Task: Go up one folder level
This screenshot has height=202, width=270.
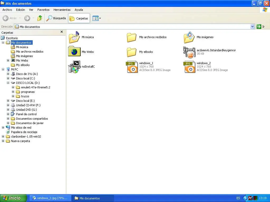Action: (x=40, y=18)
